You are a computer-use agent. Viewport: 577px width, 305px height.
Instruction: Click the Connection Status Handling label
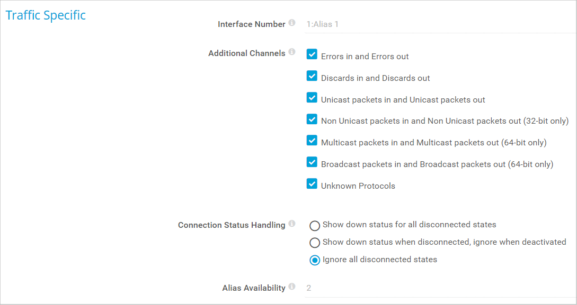[x=232, y=225]
